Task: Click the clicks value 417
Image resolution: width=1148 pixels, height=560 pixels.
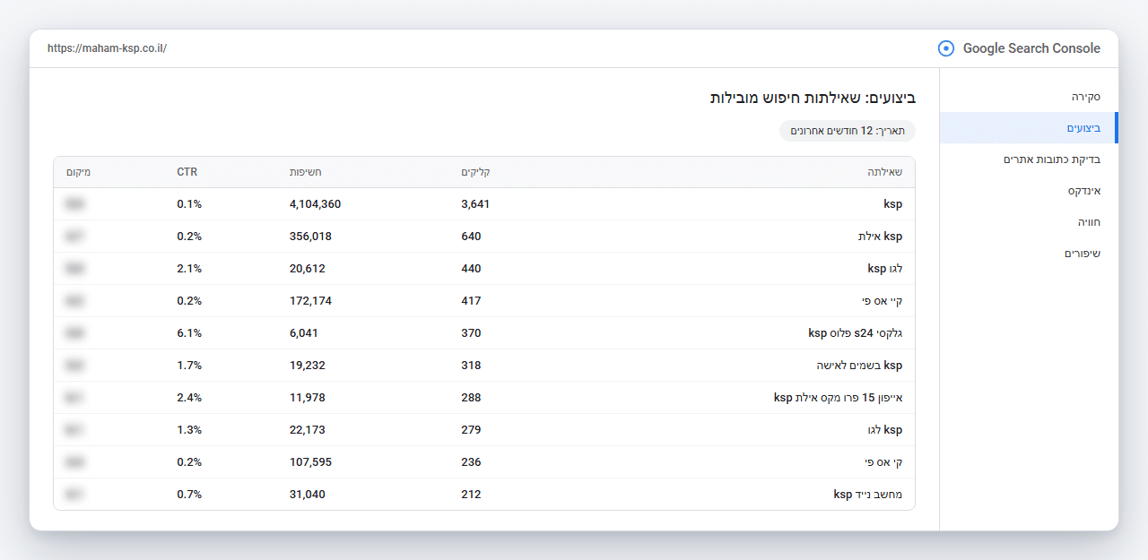Action: point(471,301)
